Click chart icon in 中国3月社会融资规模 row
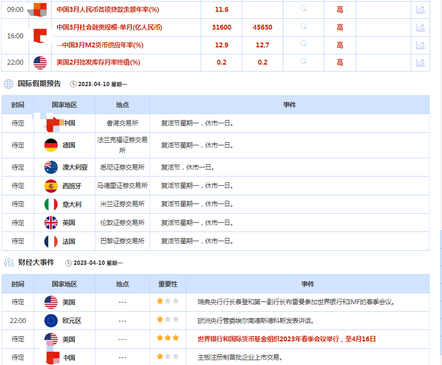This screenshot has height=365, width=442. [x=420, y=27]
